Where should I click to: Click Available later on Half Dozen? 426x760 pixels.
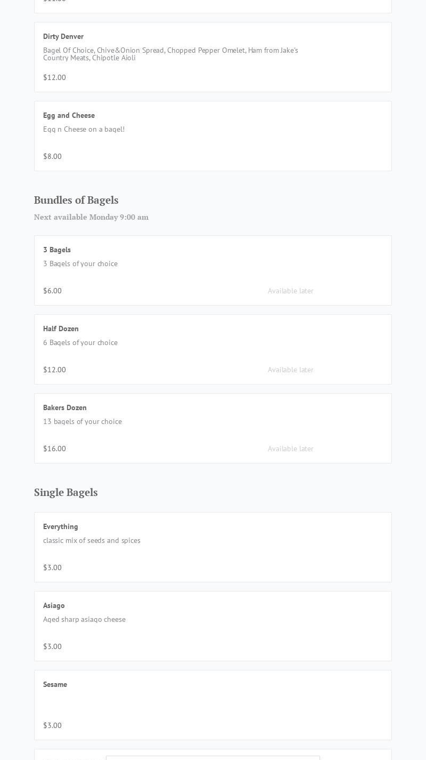tap(290, 370)
